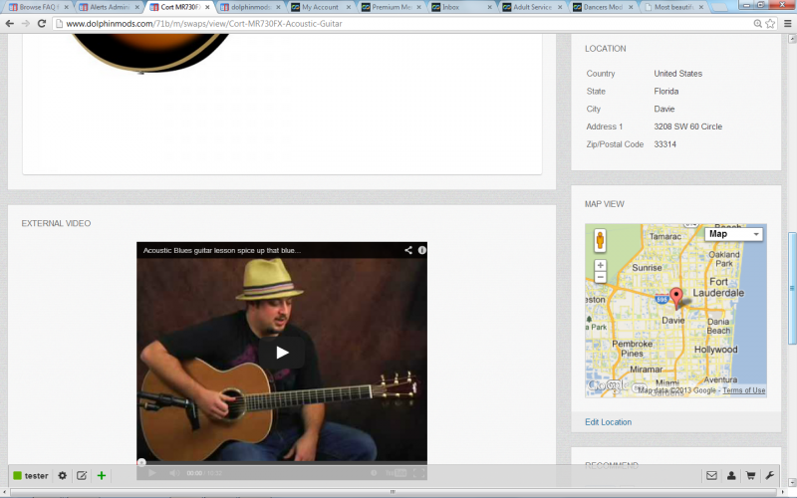The height and width of the screenshot is (498, 797).
Task: Open the map Terms of Use link
Action: click(x=743, y=390)
